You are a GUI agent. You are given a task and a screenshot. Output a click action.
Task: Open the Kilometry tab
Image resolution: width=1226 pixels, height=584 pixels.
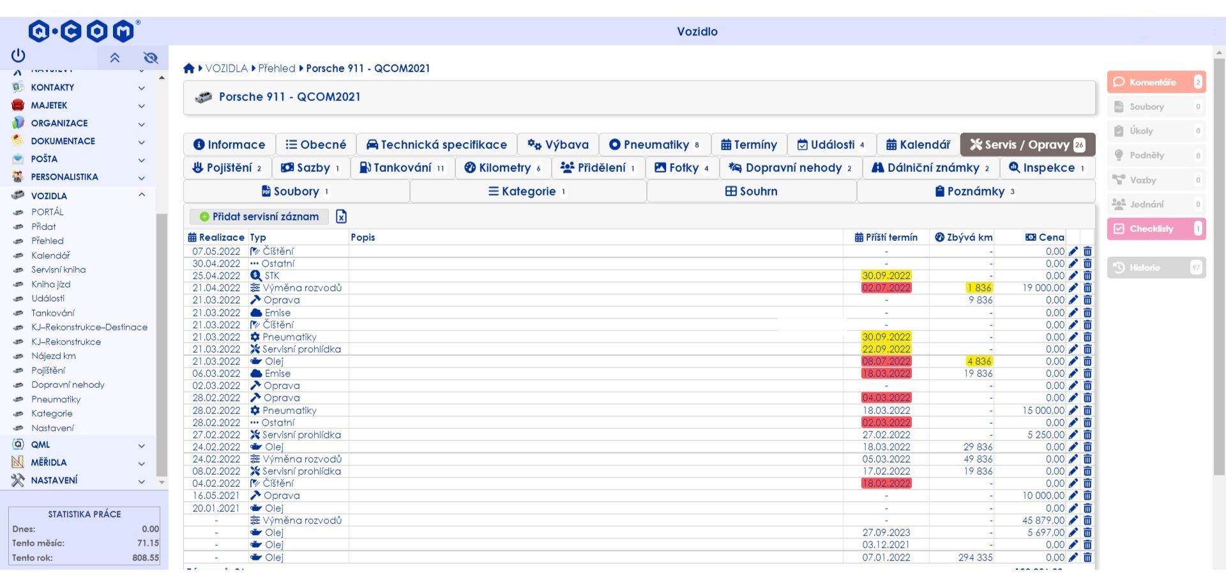(x=503, y=168)
